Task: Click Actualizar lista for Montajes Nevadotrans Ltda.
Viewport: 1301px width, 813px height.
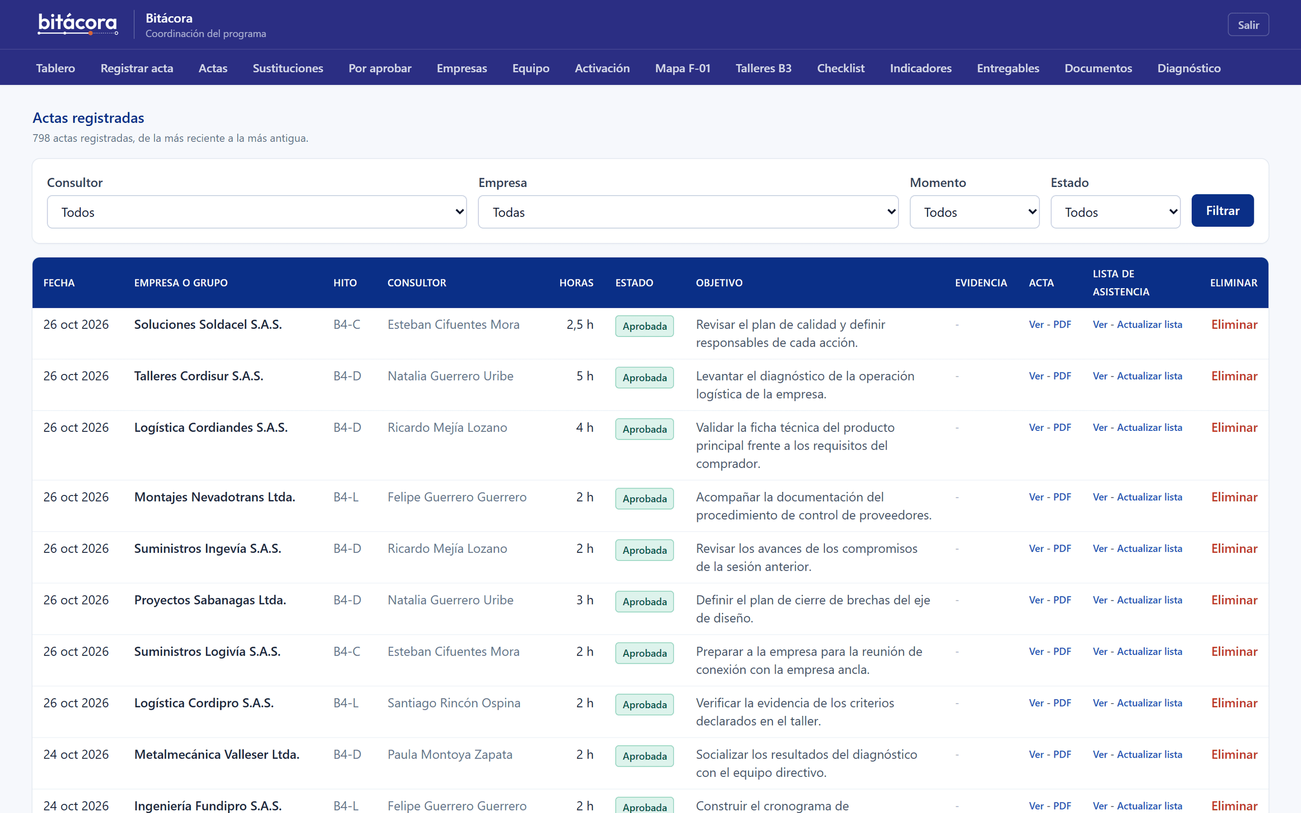Action: 1150,497
